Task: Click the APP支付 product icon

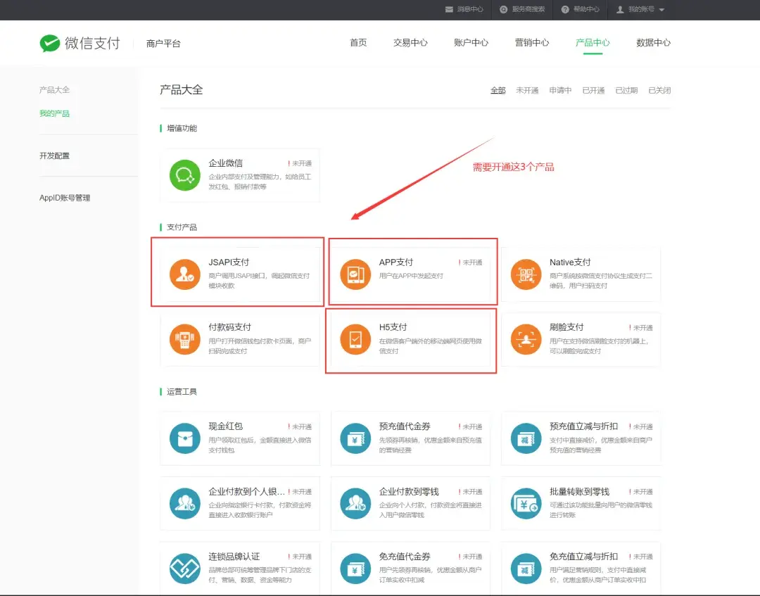Action: [x=355, y=275]
